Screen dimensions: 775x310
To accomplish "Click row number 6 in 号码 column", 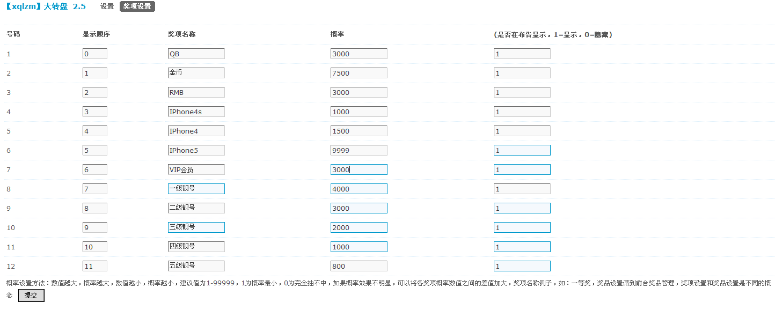I will point(9,150).
